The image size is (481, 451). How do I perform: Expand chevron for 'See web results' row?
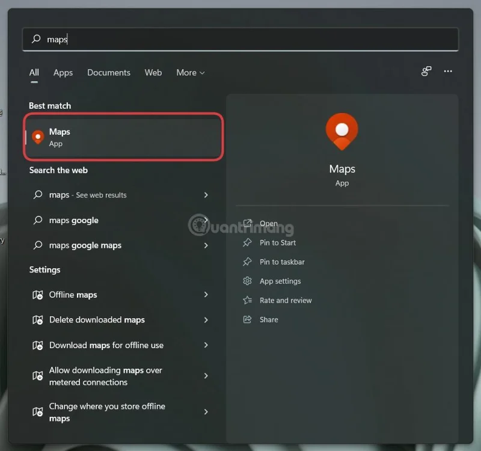tap(206, 195)
